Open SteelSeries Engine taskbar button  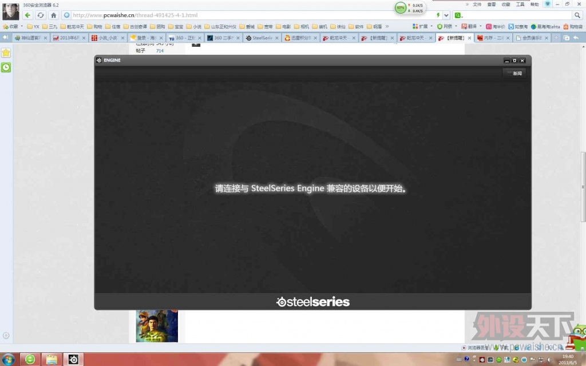point(73,359)
